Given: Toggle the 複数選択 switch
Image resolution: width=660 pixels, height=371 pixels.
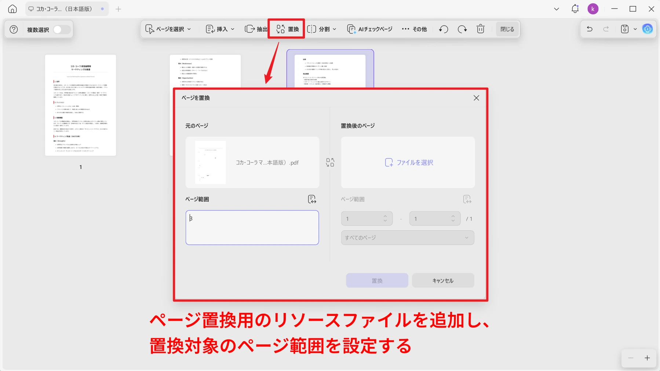Looking at the screenshot, I should coord(62,29).
